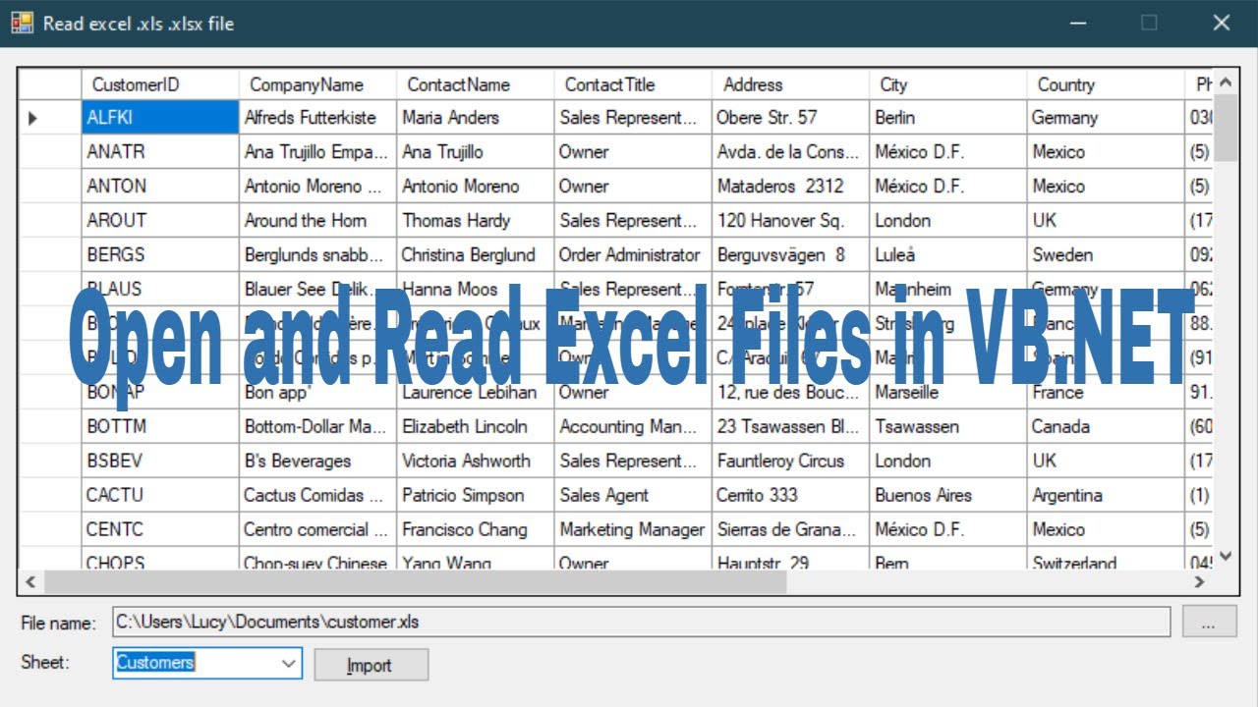The image size is (1258, 707).
Task: Click the app icon in title bar
Action: [22, 22]
